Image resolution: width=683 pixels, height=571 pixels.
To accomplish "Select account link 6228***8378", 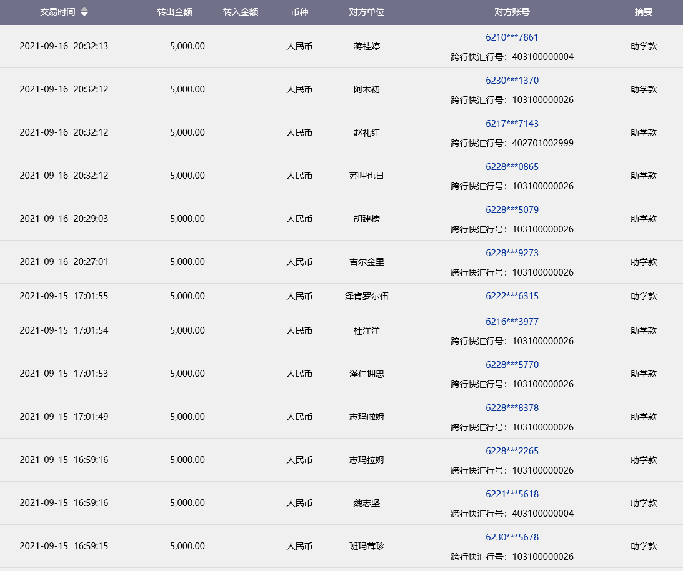I will point(512,408).
